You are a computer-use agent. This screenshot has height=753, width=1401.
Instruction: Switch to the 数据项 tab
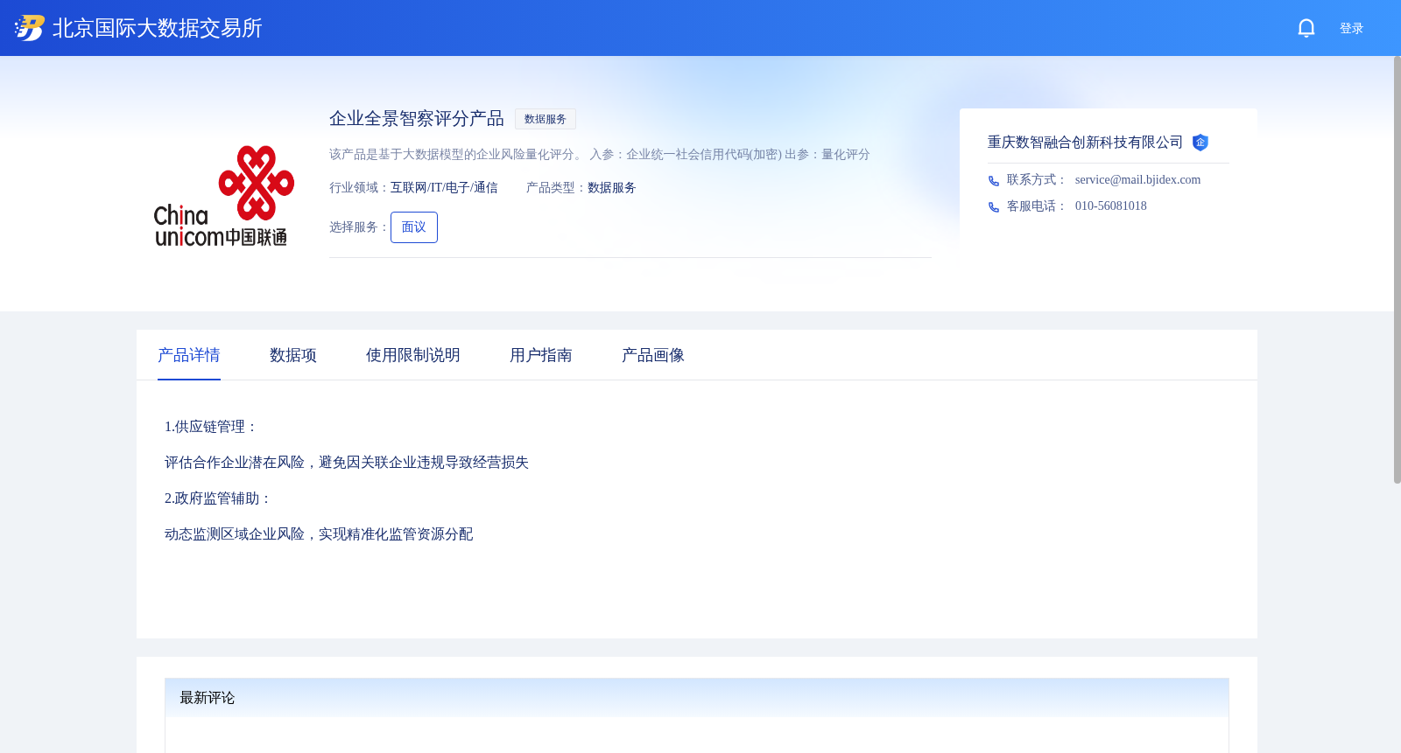click(293, 355)
